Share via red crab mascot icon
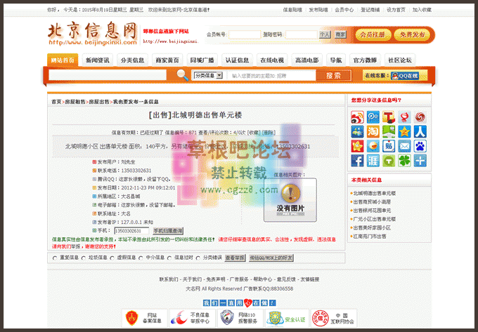 [404, 117]
